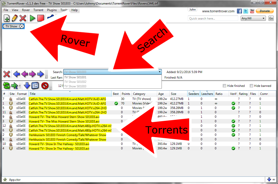Open the Twitter icon link
This screenshot has height=184, width=278.
246,11
